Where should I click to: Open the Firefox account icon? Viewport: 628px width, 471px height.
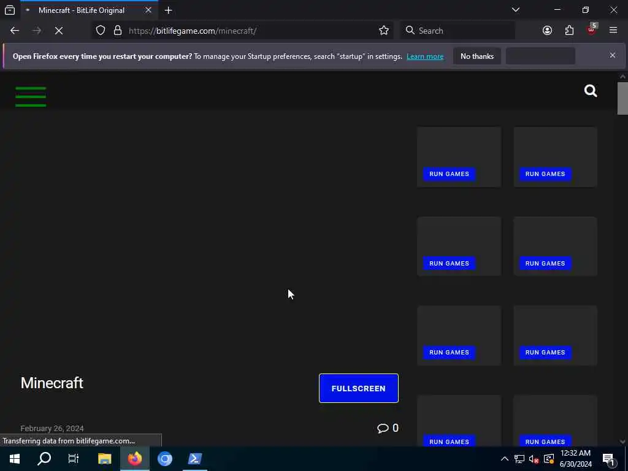(547, 31)
